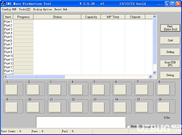The width and height of the screenshot is (182, 135).
Task: Click the horizontal scroll right arrow
Action: (x=150, y=76)
